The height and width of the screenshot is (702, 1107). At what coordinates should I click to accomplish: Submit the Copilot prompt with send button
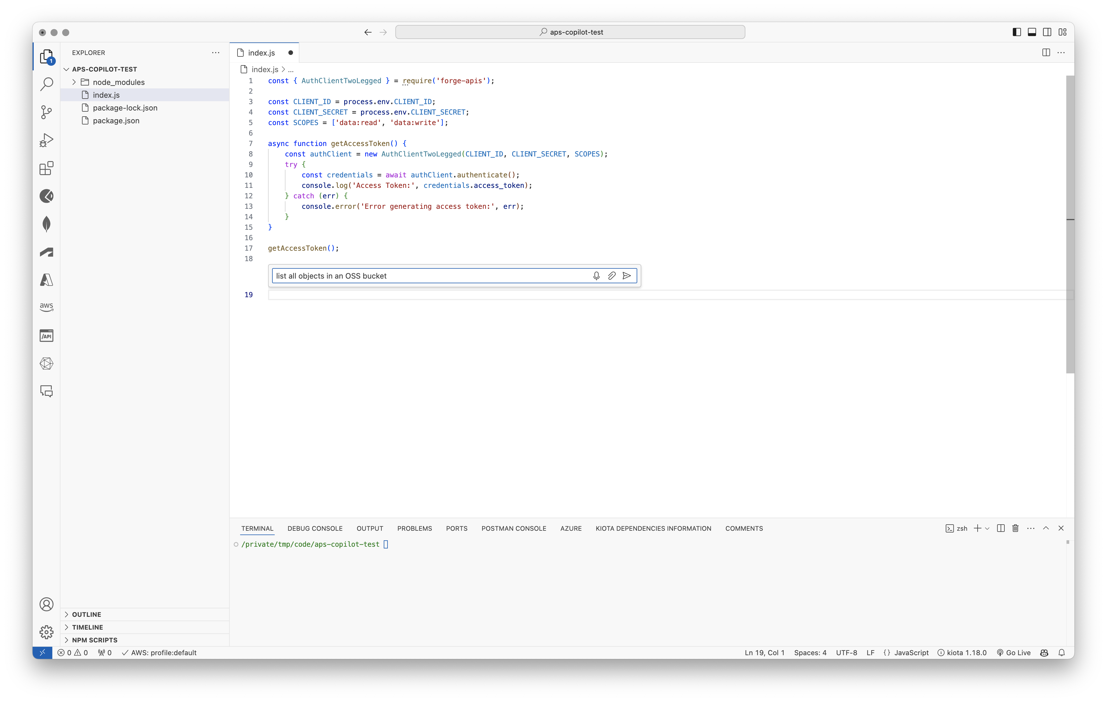[626, 276]
